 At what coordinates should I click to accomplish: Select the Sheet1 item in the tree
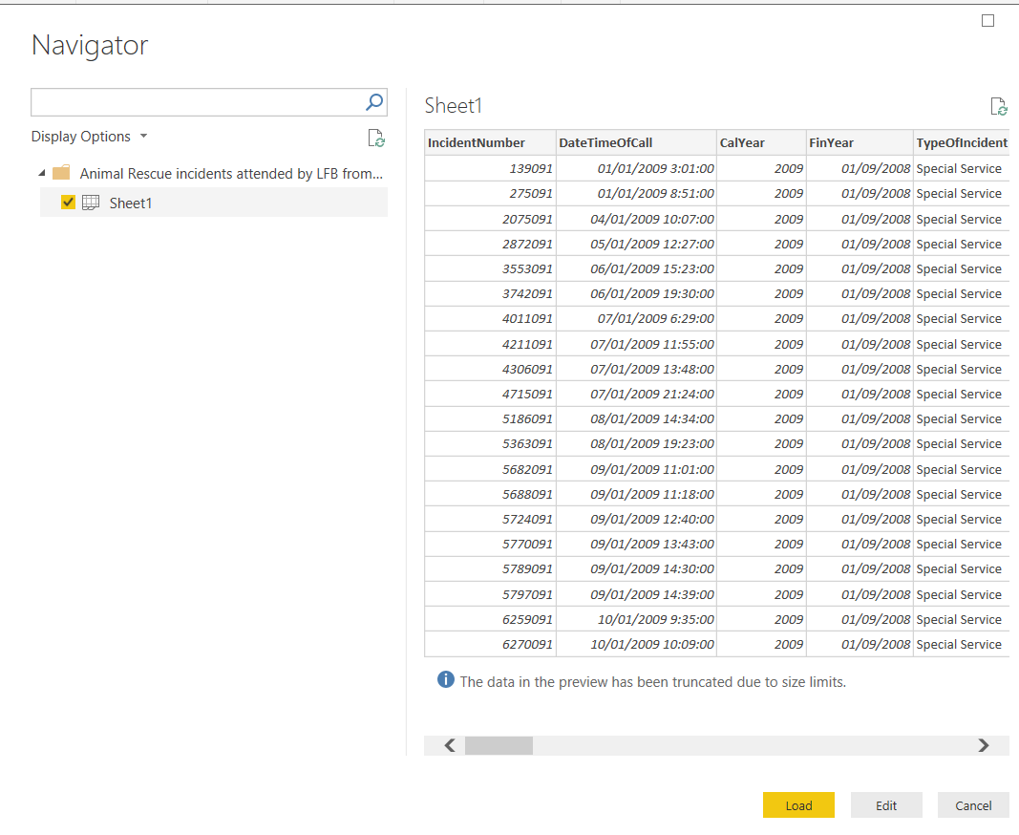click(131, 203)
